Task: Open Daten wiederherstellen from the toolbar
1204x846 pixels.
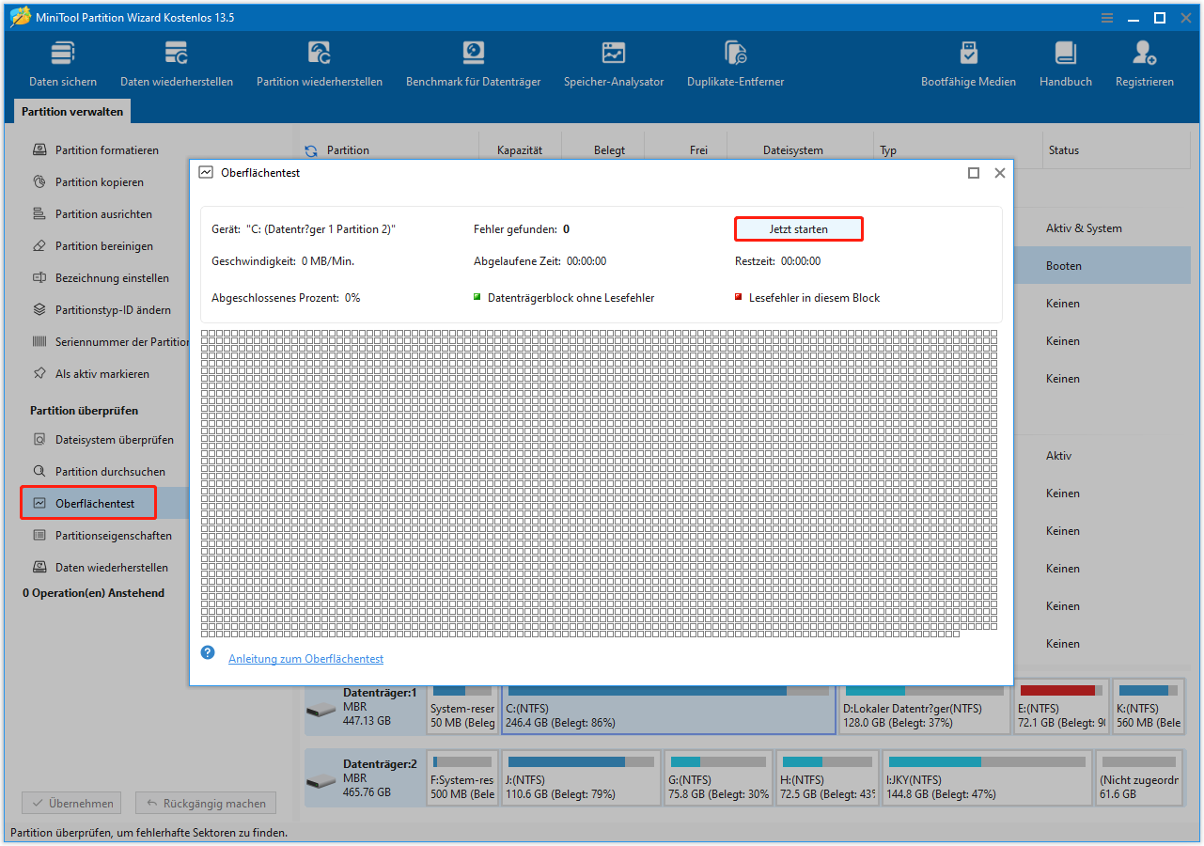Action: (177, 62)
